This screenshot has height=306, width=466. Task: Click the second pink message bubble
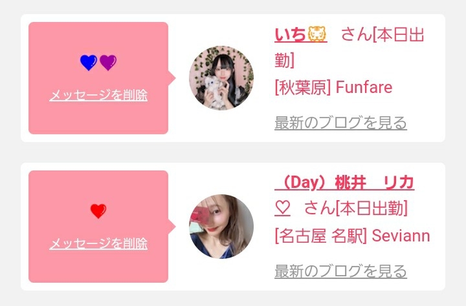point(98,227)
